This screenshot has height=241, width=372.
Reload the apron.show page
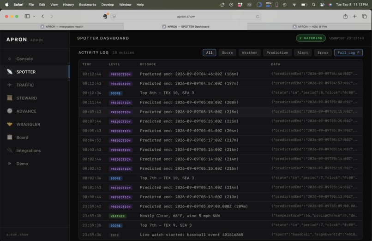tap(258, 17)
